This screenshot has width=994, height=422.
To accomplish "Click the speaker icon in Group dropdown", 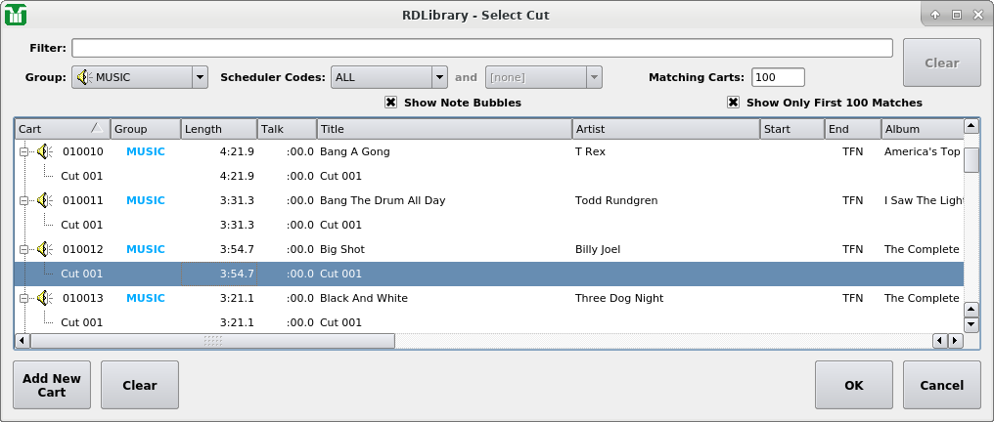I will (84, 77).
